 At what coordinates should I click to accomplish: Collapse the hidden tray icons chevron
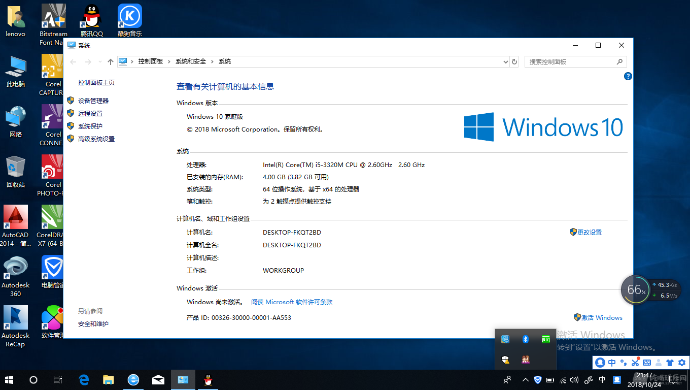[526, 379]
